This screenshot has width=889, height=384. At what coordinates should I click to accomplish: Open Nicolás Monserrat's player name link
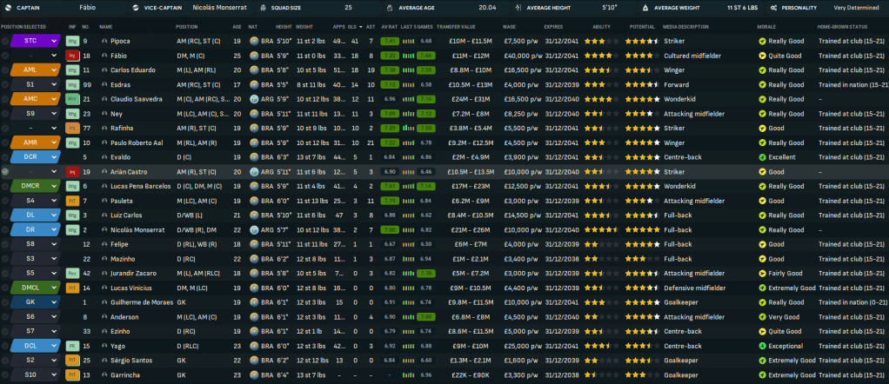click(x=139, y=229)
